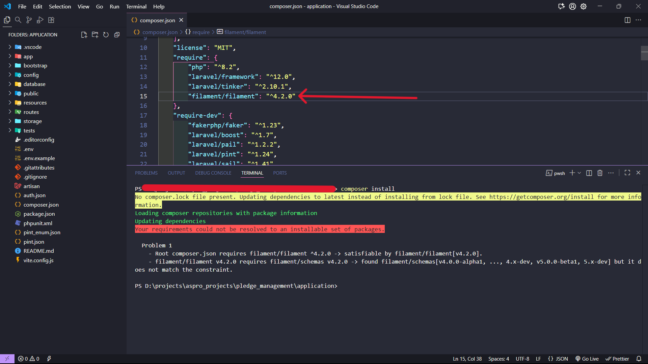This screenshot has width=648, height=364.
Task: Refresh the explorer folder list
Action: coord(106,35)
